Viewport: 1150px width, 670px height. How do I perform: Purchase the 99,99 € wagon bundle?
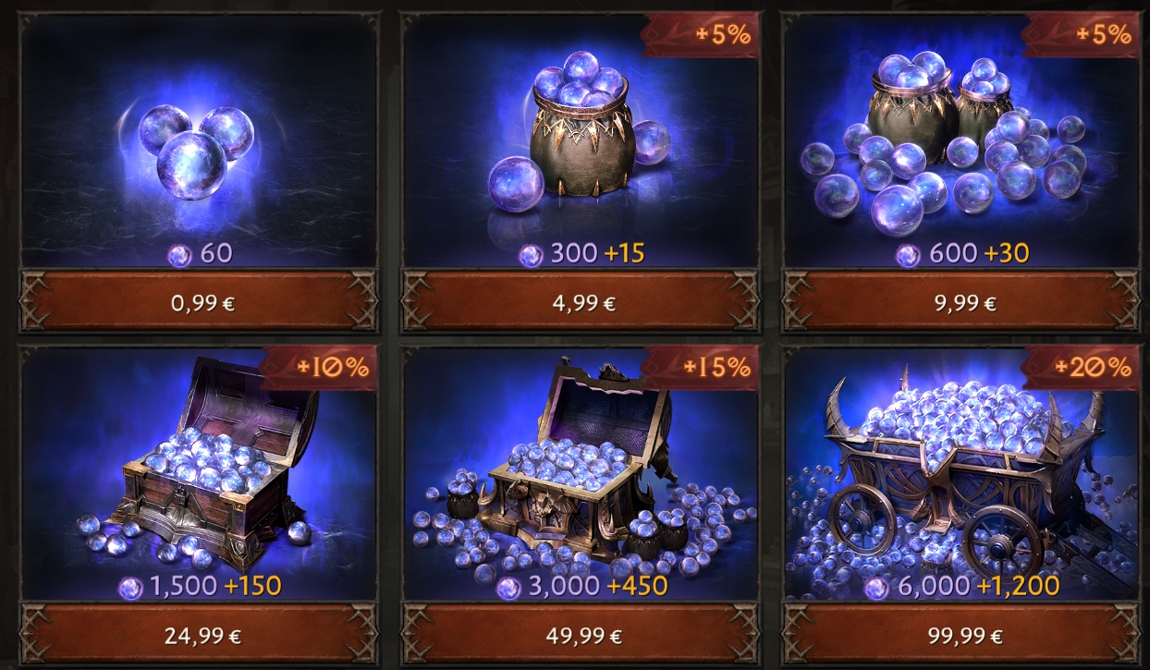962,636
